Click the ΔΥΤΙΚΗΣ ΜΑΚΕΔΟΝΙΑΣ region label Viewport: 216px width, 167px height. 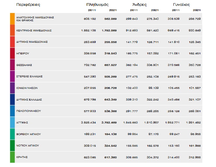click(32, 42)
